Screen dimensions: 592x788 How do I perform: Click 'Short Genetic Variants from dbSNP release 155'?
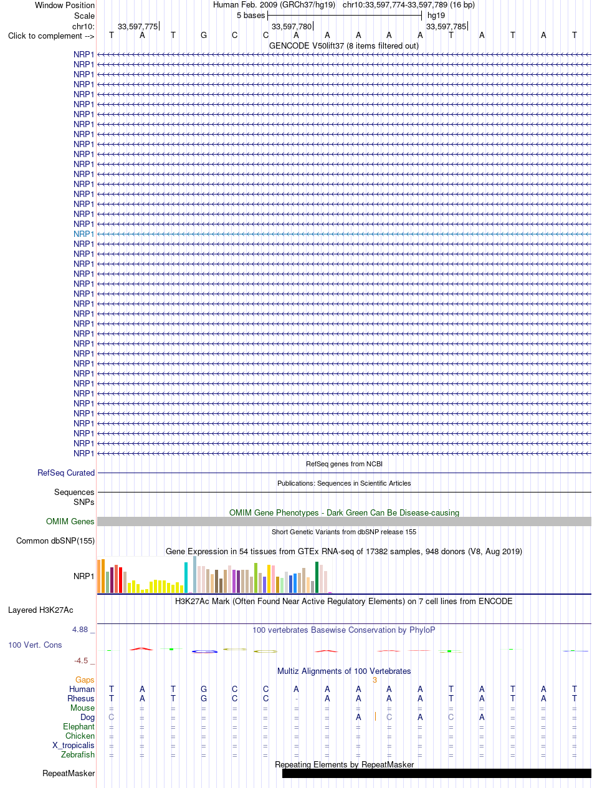[x=344, y=532]
